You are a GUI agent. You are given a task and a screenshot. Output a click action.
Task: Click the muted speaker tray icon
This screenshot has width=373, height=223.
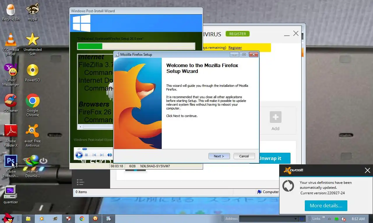344,219
